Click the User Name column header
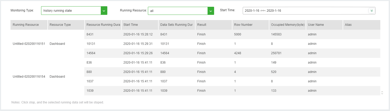This screenshot has width=390, height=111. [324, 25]
